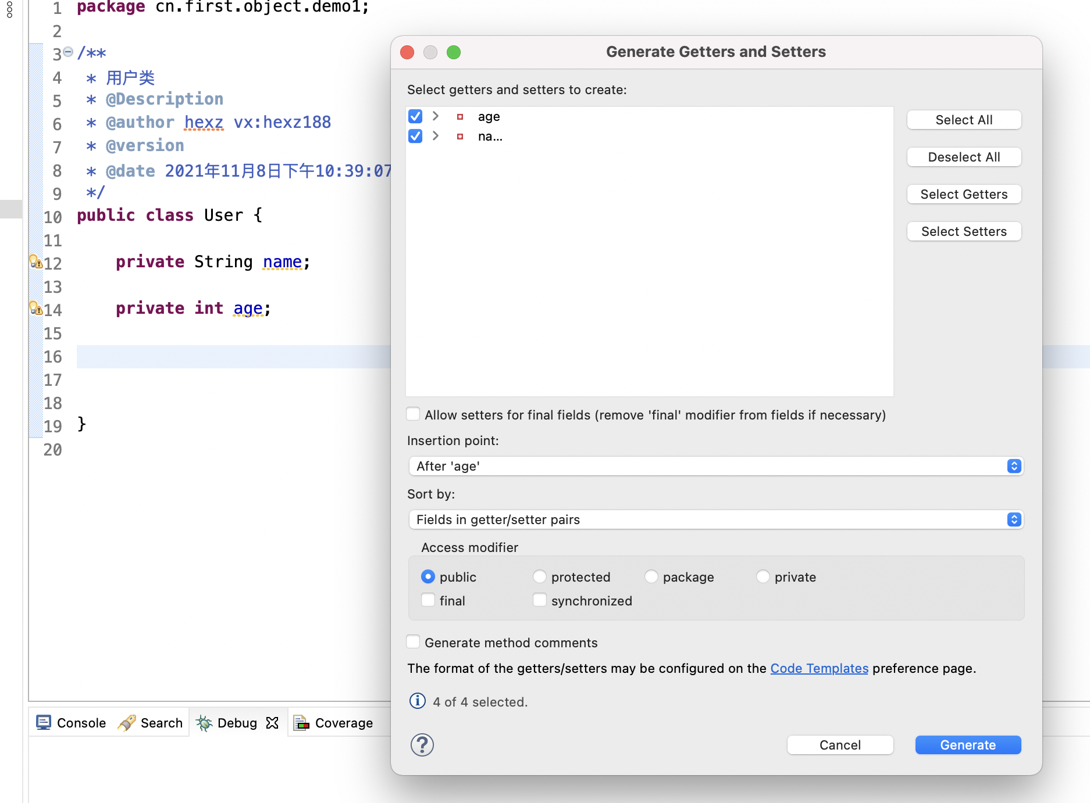This screenshot has height=803, width=1090.
Task: Click the help question mark icon
Action: 422,744
